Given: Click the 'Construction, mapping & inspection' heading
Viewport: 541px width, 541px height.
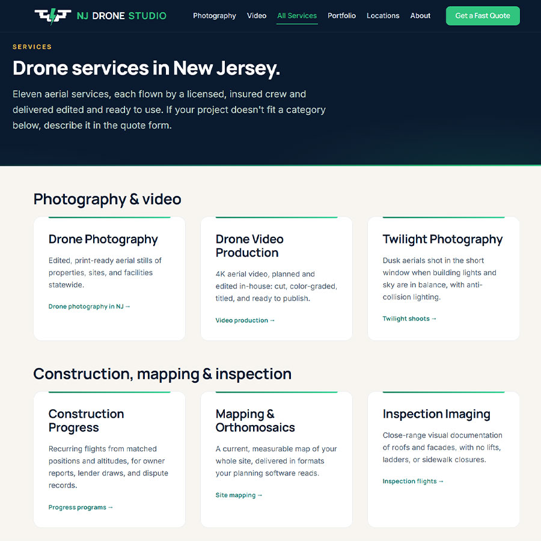Looking at the screenshot, I should pos(162,374).
